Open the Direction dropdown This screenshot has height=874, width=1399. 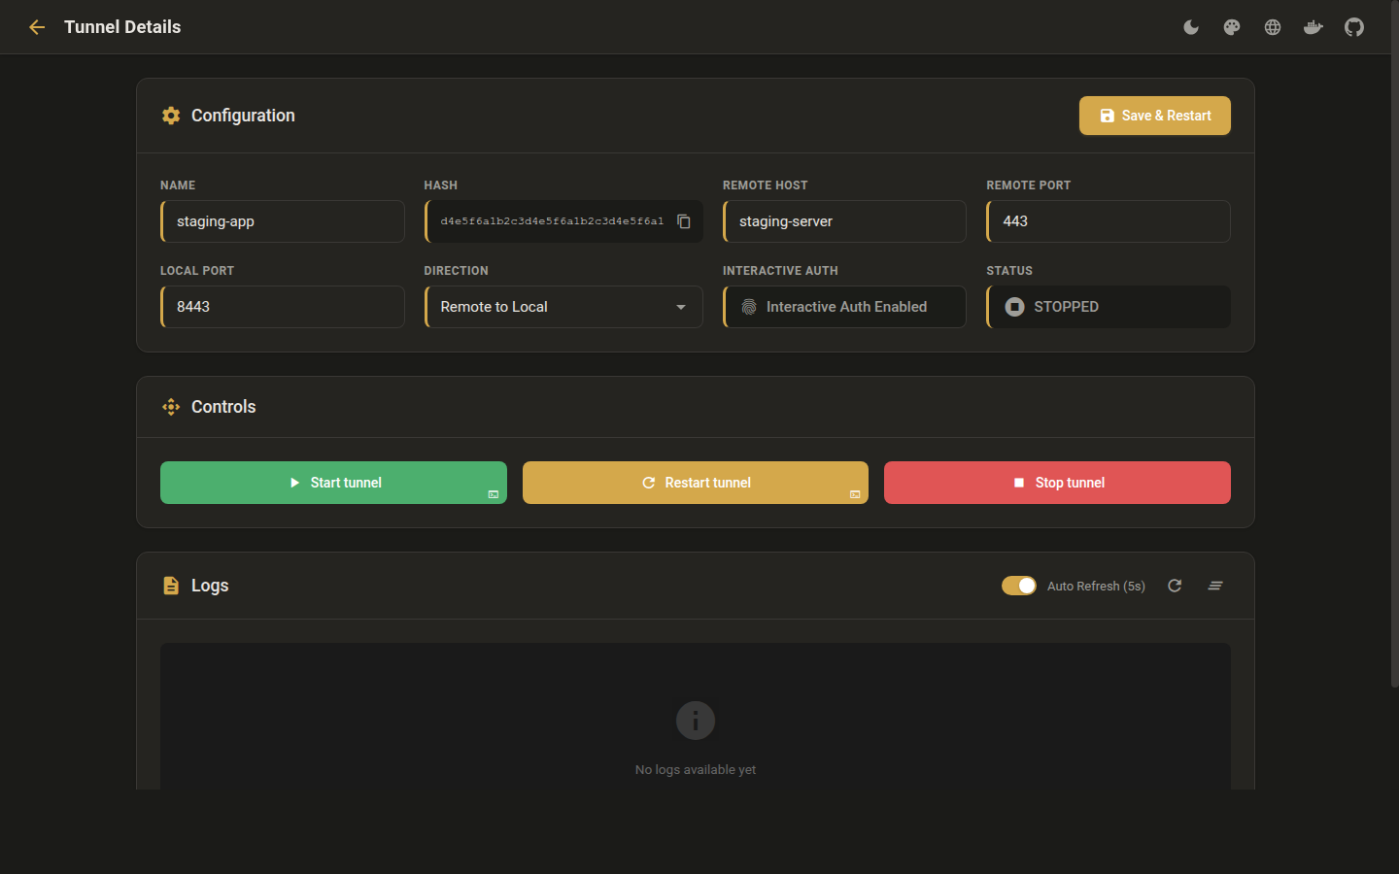(x=563, y=307)
